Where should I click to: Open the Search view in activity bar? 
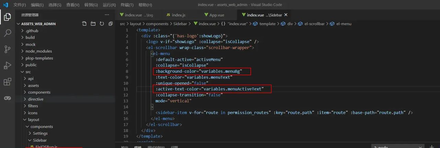coord(7,33)
